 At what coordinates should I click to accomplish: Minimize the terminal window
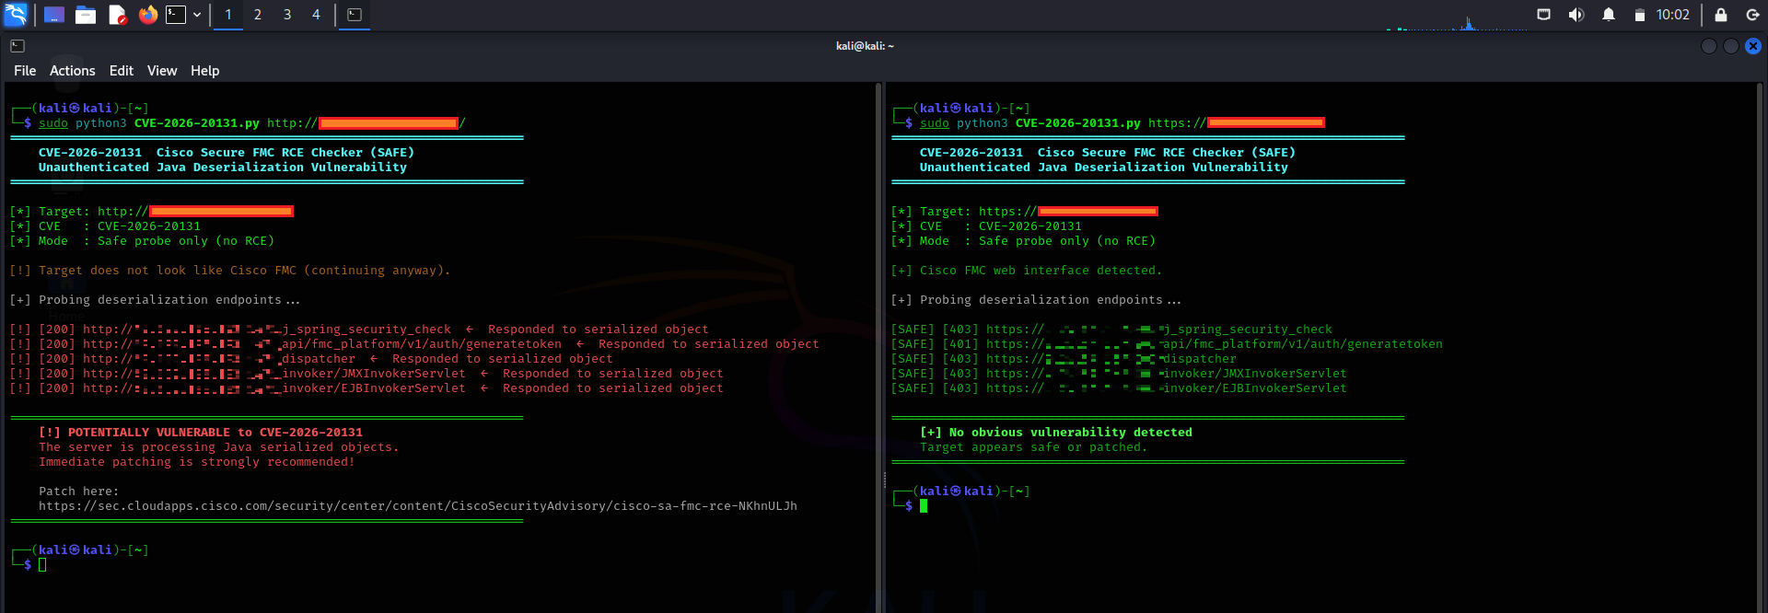pos(1709,46)
